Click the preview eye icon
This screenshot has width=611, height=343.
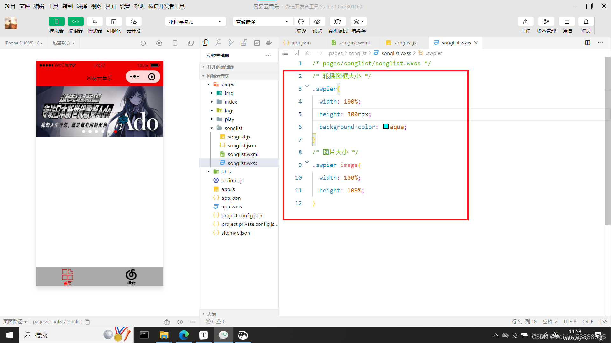pyautogui.click(x=317, y=22)
